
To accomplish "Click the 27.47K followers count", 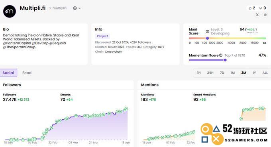I will pyautogui.click(x=10, y=99).
